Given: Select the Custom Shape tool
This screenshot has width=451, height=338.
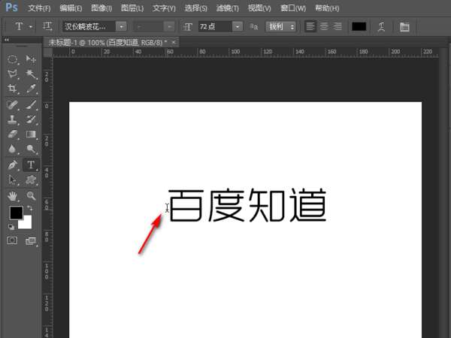Looking at the screenshot, I should 31,180.
